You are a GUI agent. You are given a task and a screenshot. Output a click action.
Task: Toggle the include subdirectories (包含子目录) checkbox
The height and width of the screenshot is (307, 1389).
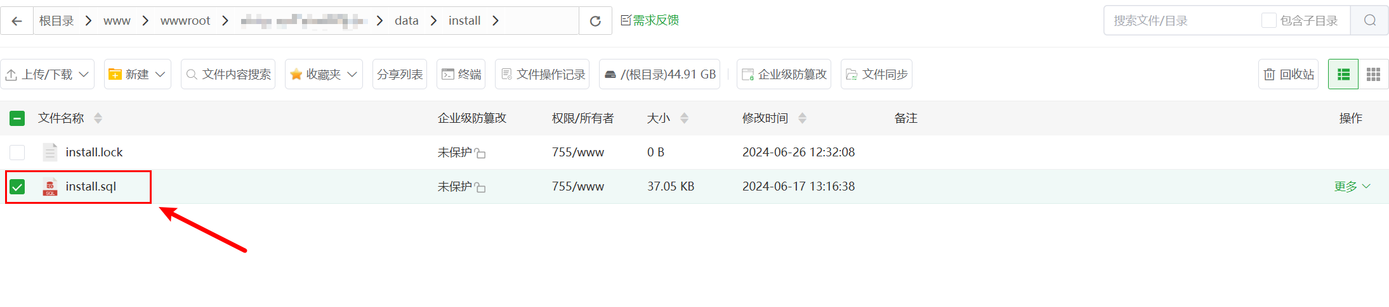tap(1269, 21)
